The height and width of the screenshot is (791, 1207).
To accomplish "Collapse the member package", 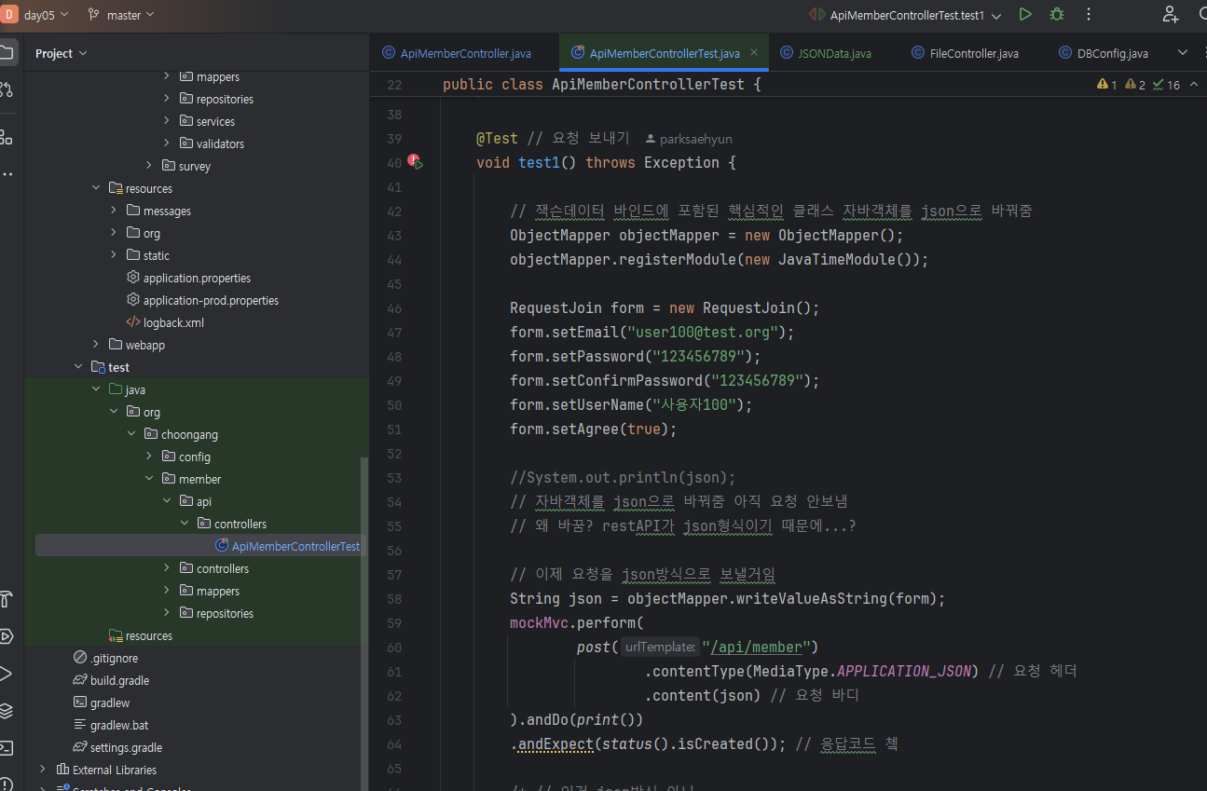I will [149, 479].
